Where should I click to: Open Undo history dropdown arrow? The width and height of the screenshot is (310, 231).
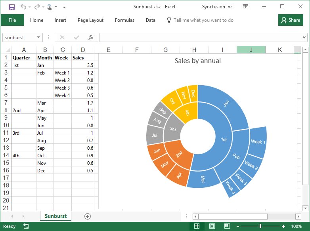(29, 7)
